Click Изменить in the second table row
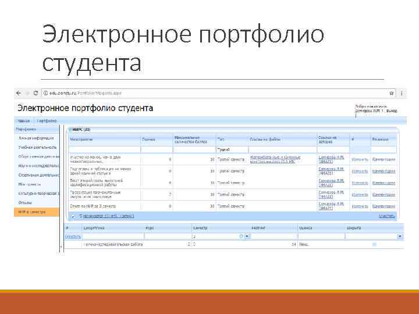Screen dimensions: 419x314 (360, 171)
